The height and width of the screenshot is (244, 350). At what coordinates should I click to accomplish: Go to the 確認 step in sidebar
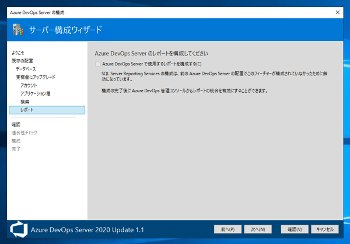16,124
